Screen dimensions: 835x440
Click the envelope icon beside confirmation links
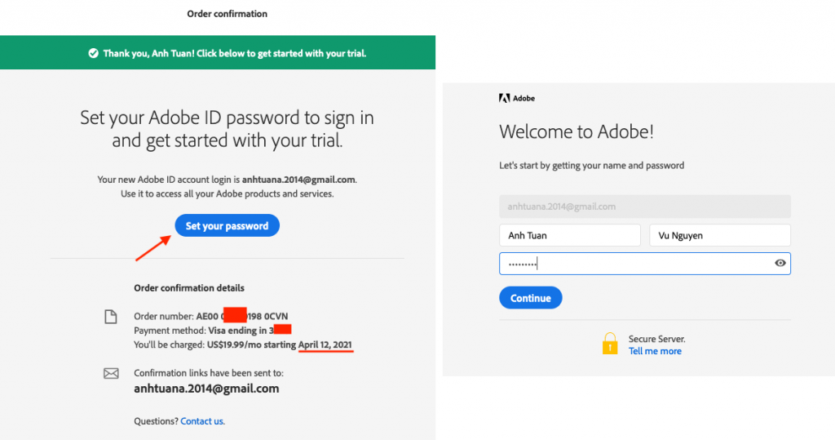pyautogui.click(x=111, y=374)
